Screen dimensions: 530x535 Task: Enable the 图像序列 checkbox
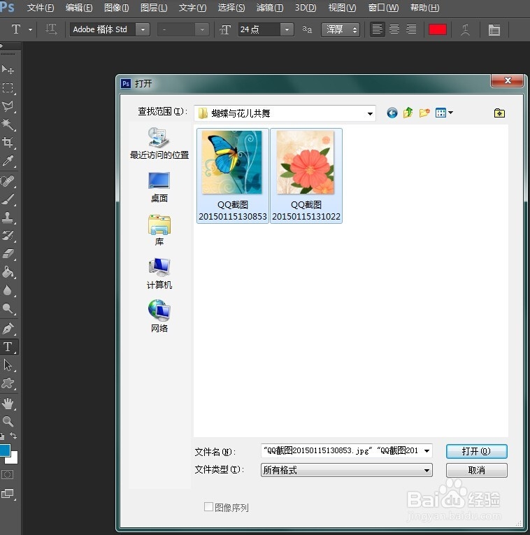[x=208, y=507]
